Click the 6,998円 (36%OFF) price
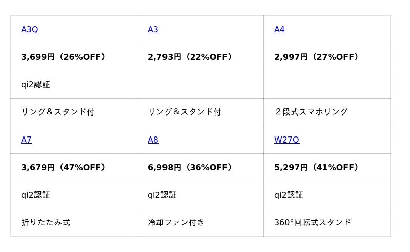The image size is (410, 252). (190, 168)
